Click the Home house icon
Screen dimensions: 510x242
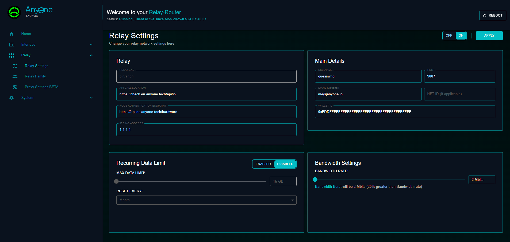11,34
